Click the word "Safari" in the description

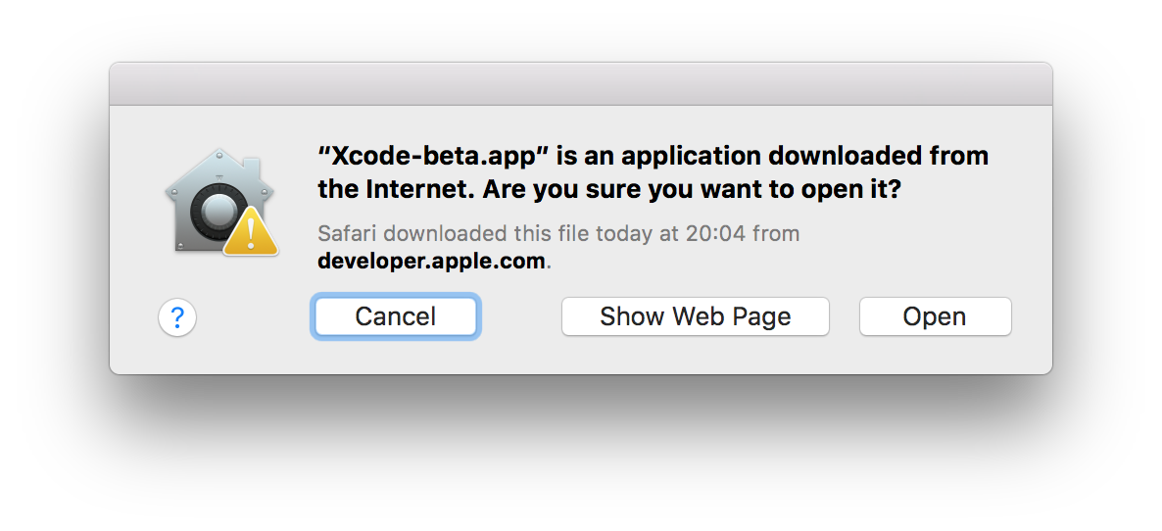pyautogui.click(x=348, y=234)
